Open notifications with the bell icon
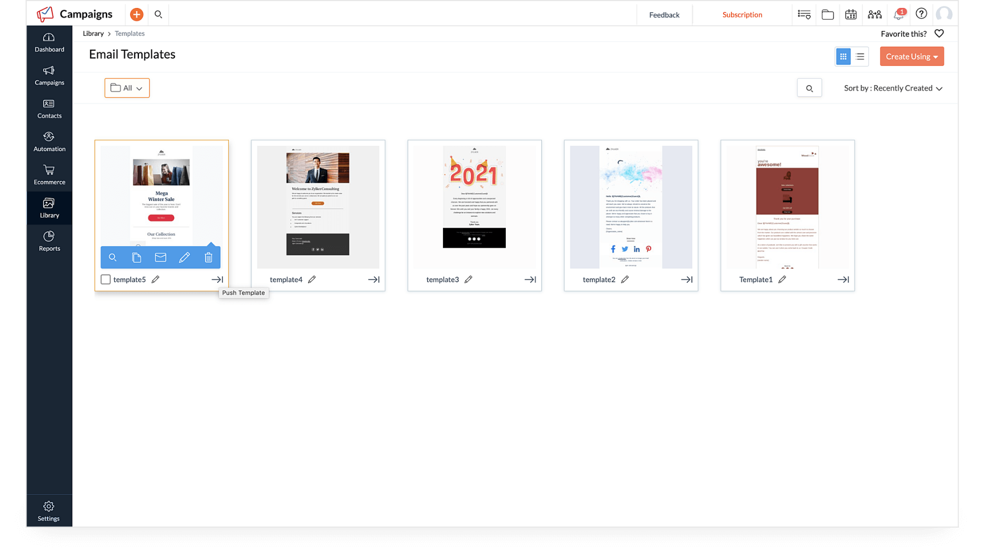Viewport: 982px width, 557px height. pos(898,14)
